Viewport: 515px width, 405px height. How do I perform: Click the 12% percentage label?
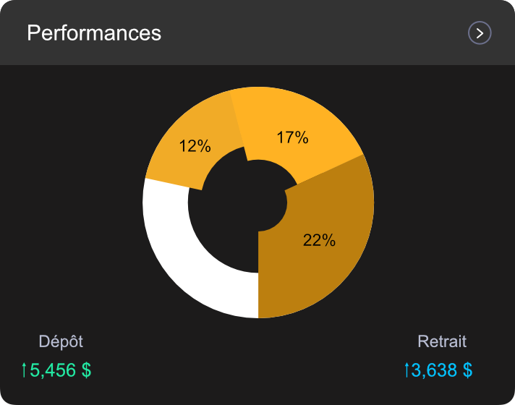195,146
